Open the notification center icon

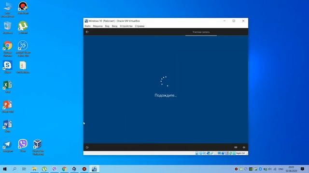point(303,169)
